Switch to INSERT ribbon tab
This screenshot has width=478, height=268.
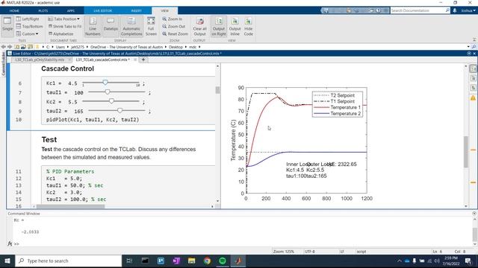136,10
